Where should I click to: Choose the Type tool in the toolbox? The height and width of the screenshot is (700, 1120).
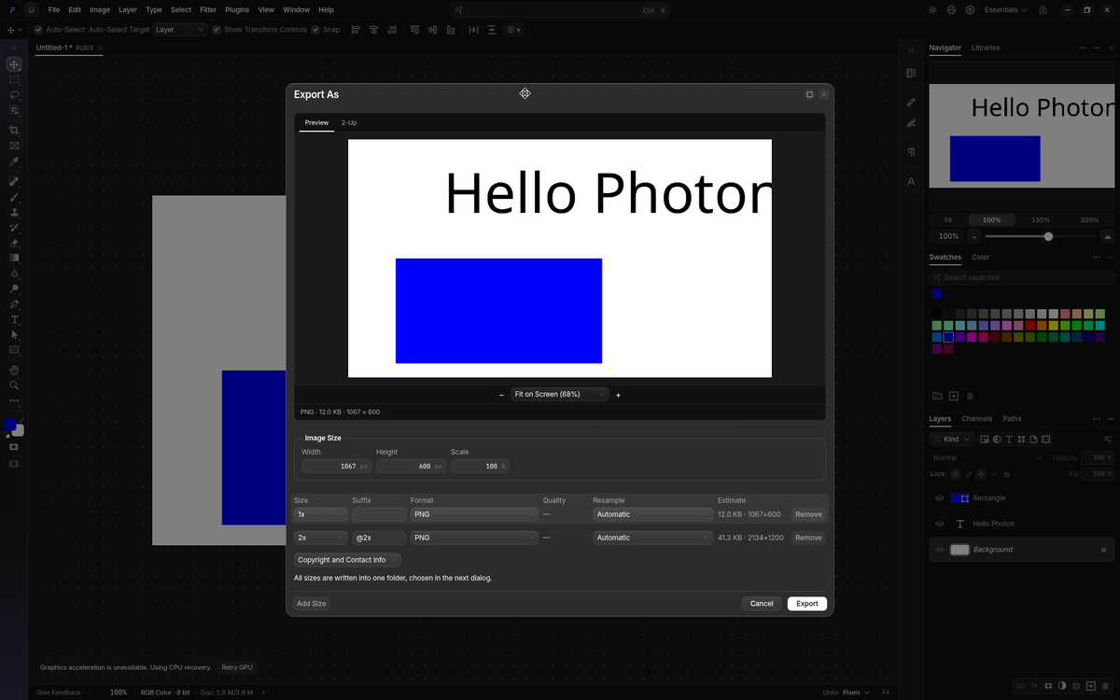coord(14,319)
